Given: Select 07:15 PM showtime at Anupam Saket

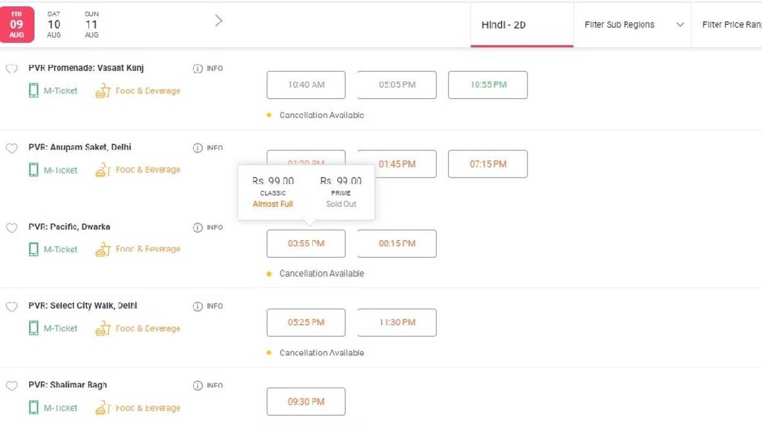Looking at the screenshot, I should click(488, 164).
